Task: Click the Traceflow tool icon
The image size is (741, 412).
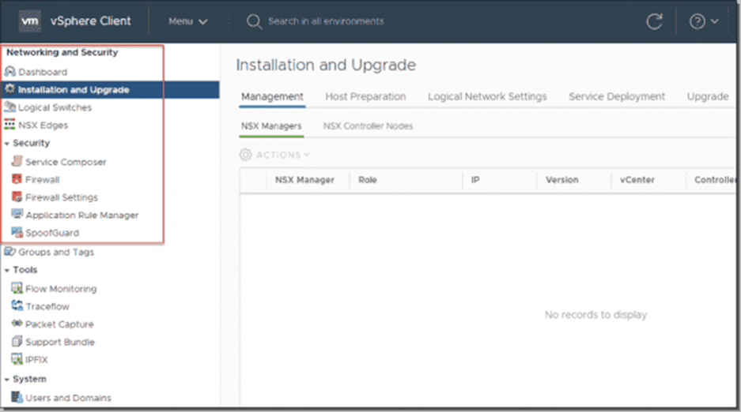Action: 17,306
